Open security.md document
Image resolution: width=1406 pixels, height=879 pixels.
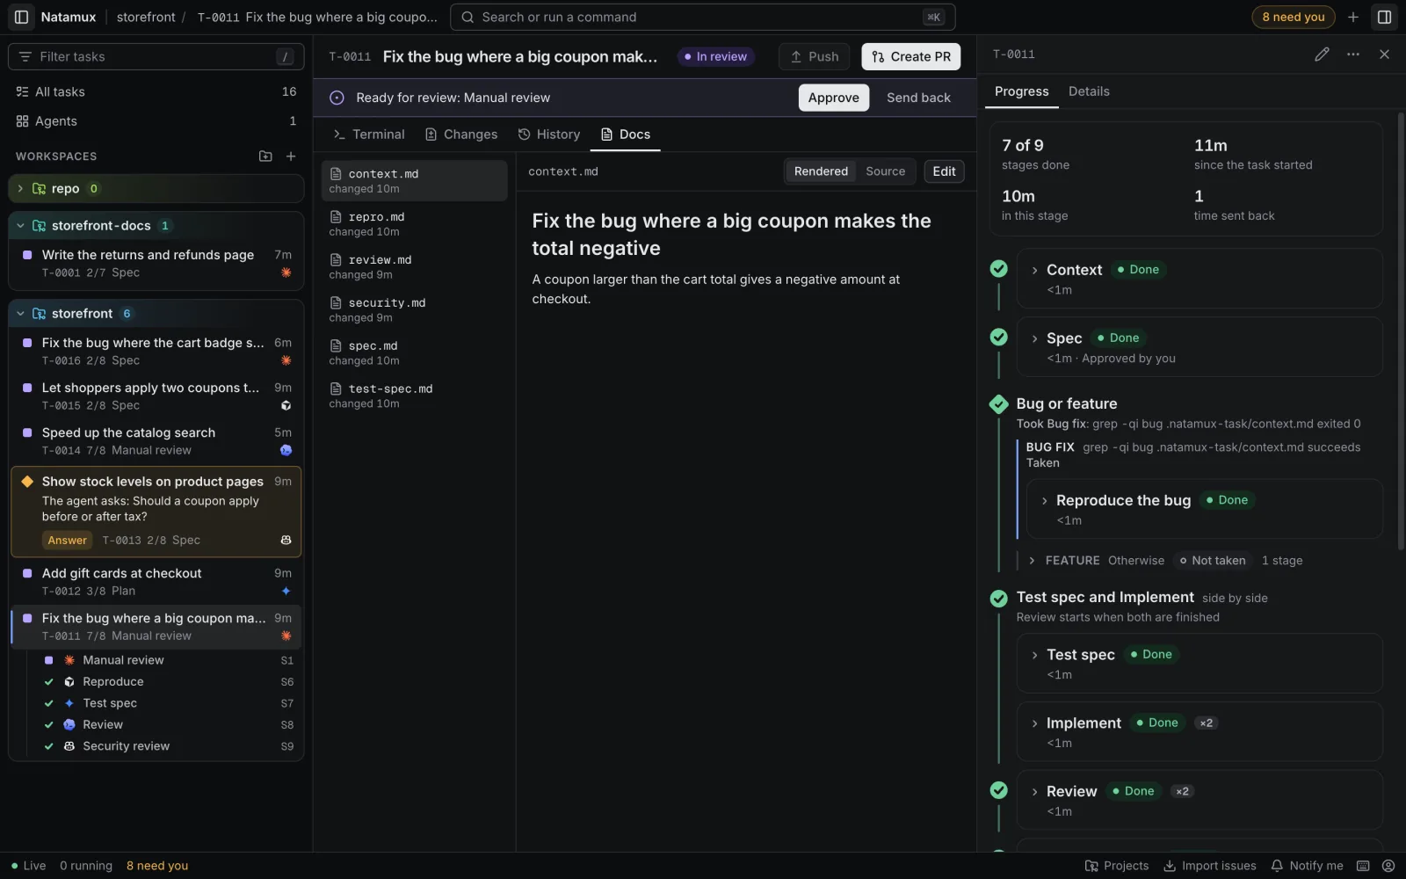click(x=414, y=310)
